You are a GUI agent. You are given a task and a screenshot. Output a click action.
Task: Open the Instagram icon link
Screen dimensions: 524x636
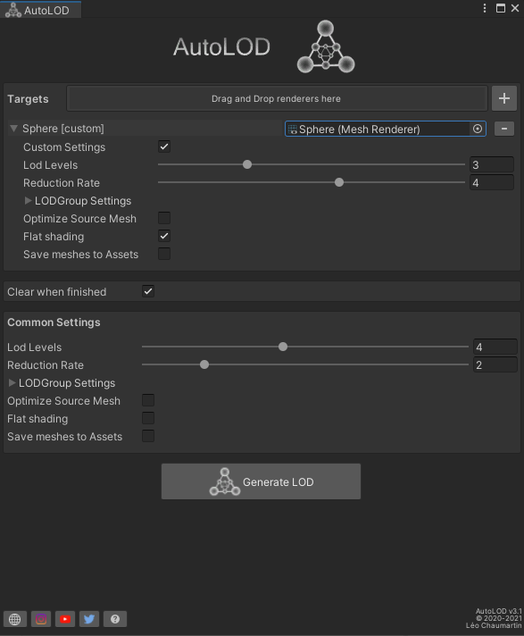[41, 619]
